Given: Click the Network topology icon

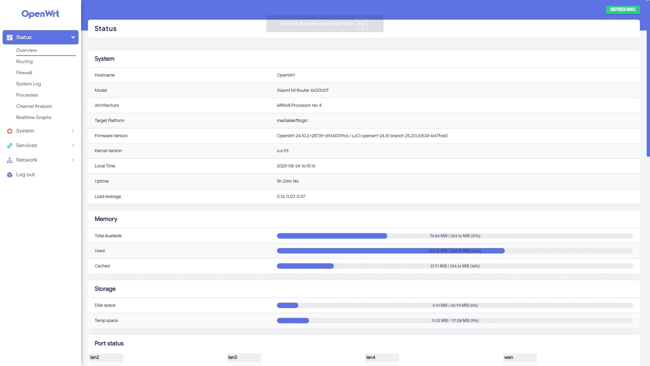Looking at the screenshot, I should click(10, 160).
